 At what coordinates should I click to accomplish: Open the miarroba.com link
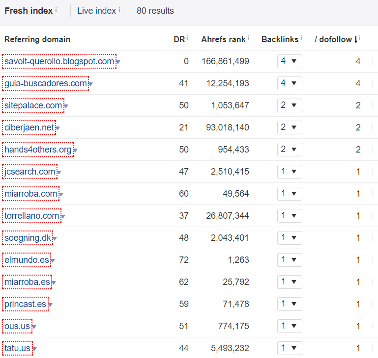31,194
